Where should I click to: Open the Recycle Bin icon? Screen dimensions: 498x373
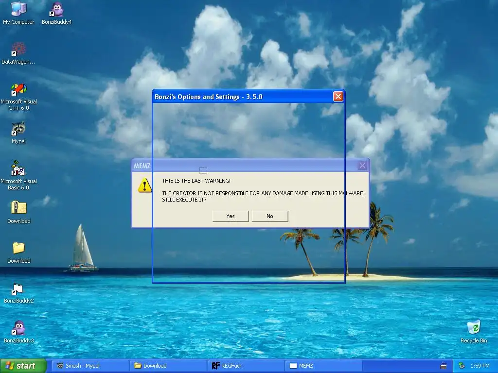[474, 332]
